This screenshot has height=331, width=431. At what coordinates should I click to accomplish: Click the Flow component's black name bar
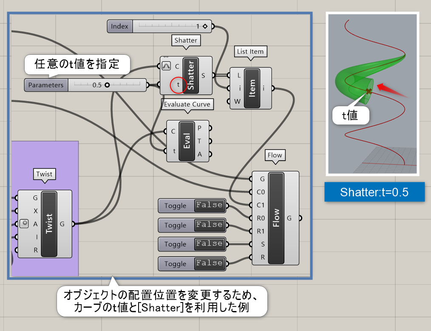click(x=276, y=218)
